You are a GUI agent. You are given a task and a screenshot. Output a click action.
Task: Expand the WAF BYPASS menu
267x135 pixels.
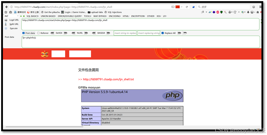100,16
